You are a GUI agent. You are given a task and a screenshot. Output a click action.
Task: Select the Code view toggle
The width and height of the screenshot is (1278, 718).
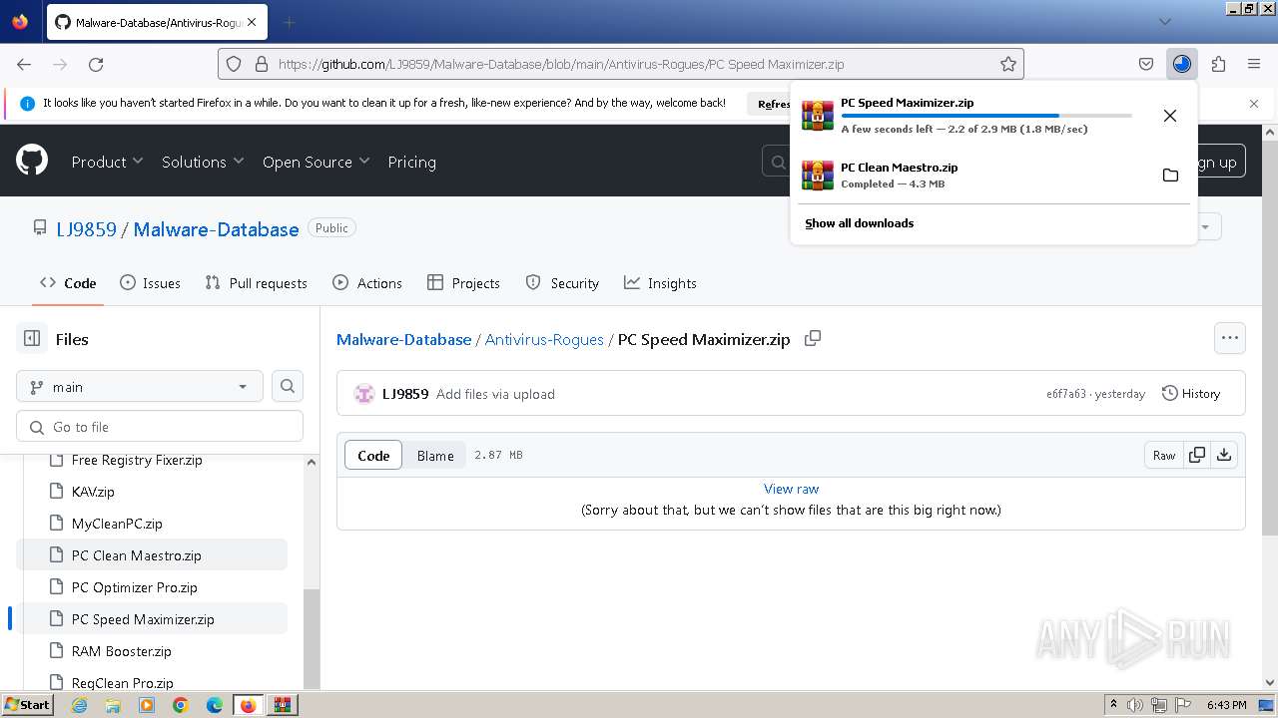(x=373, y=455)
